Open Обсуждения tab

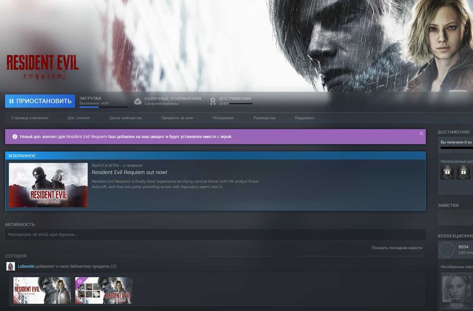[x=223, y=118]
